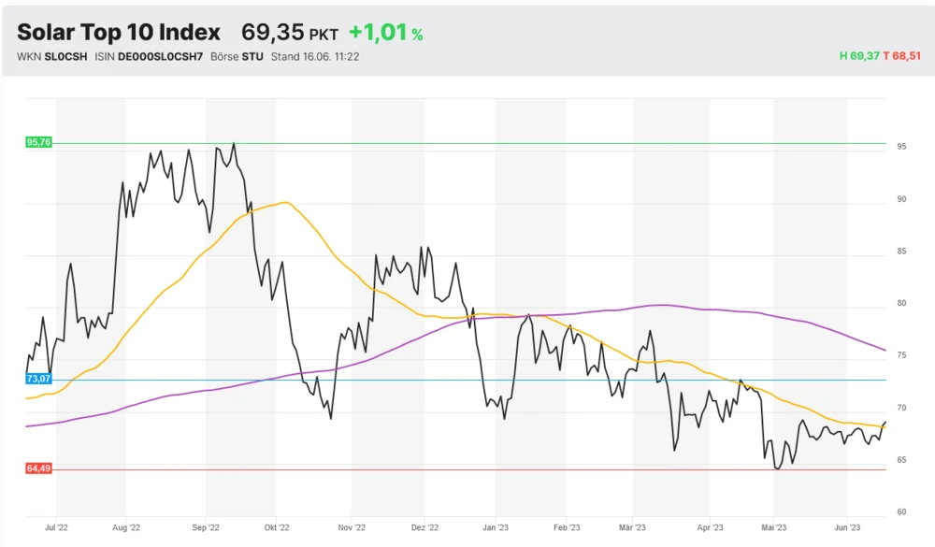
Task: Click the red 64,49 low price marker
Action: (38, 468)
